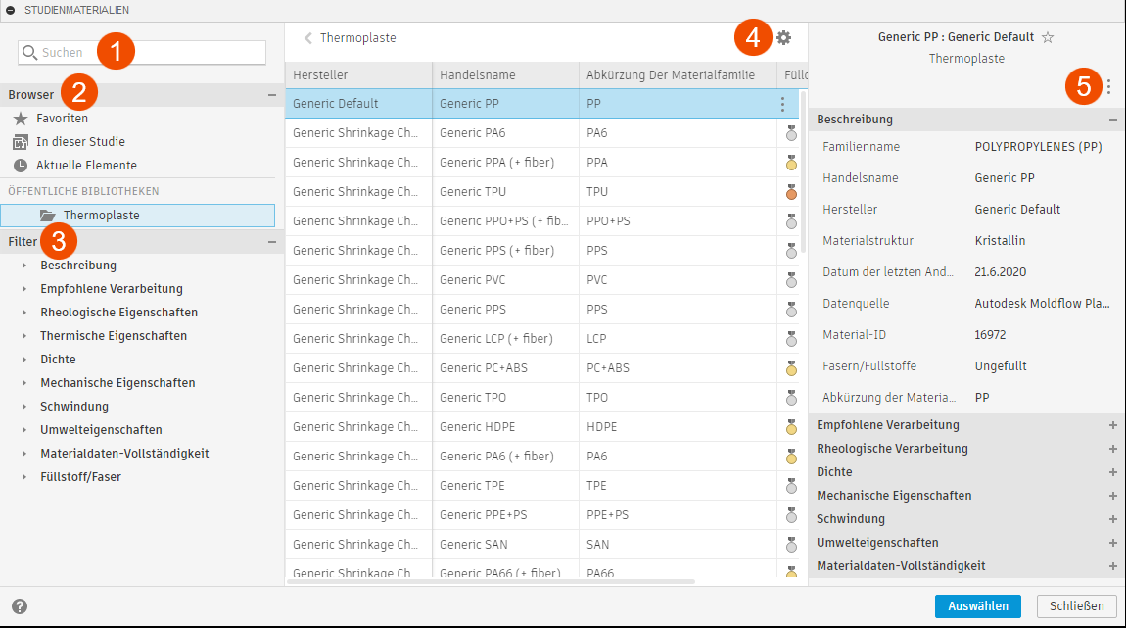Click gold medal for Generic PPA
Screen dimensions: 1126x628
(x=791, y=163)
